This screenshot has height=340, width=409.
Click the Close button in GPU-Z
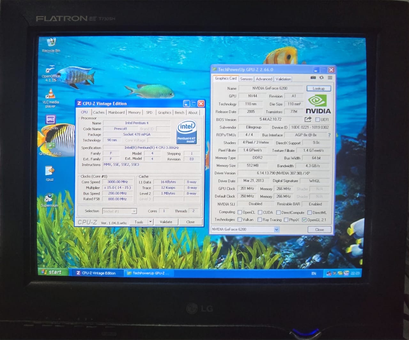(x=320, y=230)
